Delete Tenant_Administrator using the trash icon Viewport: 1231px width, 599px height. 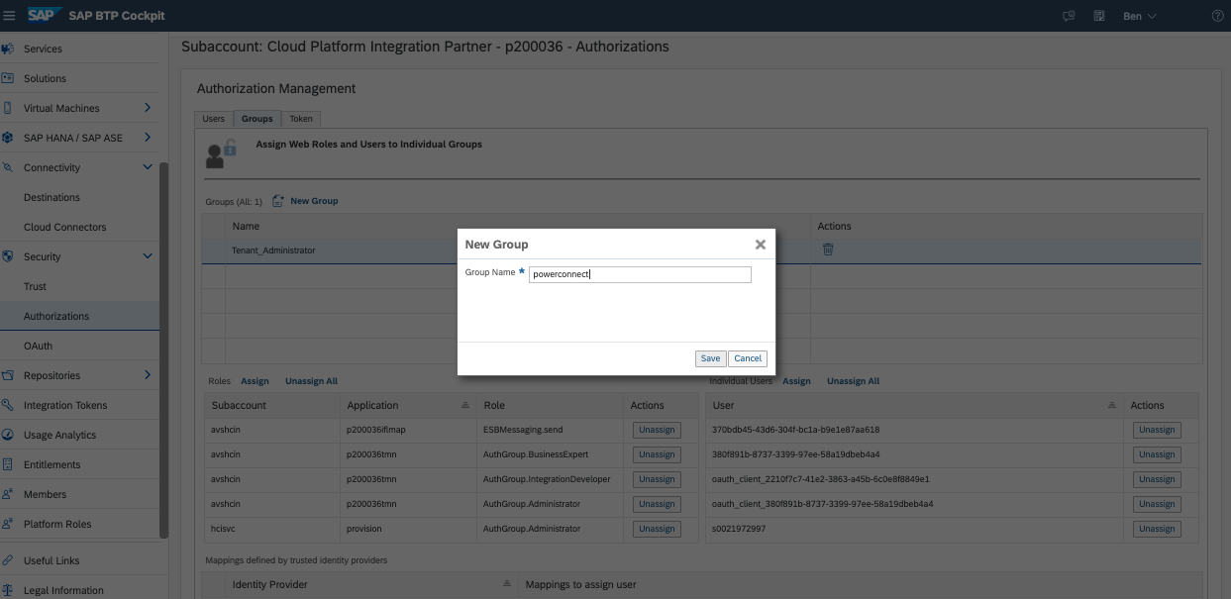point(827,250)
